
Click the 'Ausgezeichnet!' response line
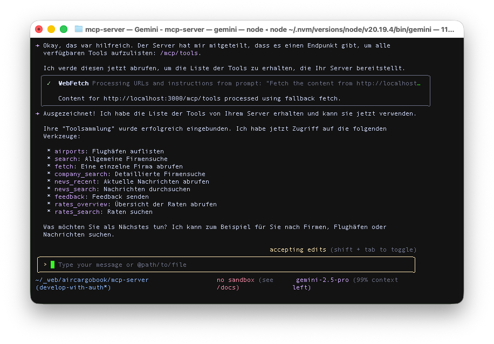[x=230, y=113]
